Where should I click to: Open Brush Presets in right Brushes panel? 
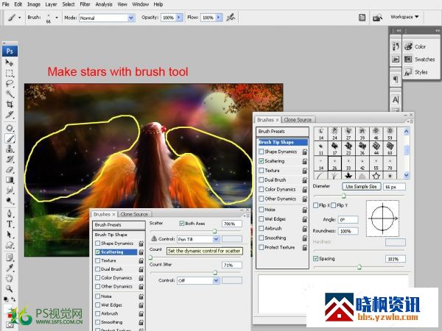tap(282, 132)
